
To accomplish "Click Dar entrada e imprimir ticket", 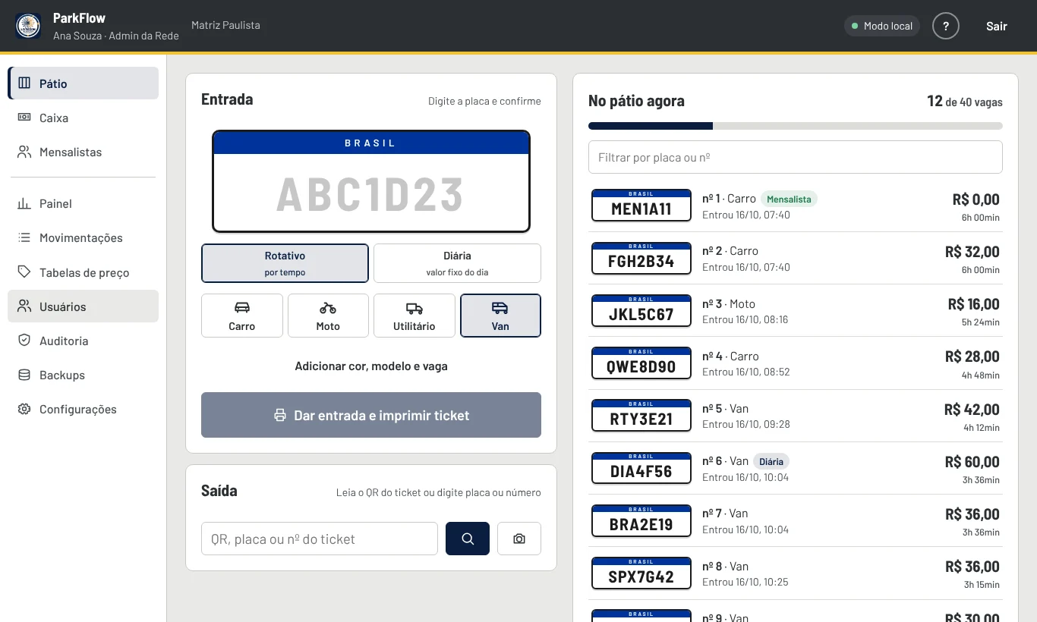I will click(x=371, y=415).
